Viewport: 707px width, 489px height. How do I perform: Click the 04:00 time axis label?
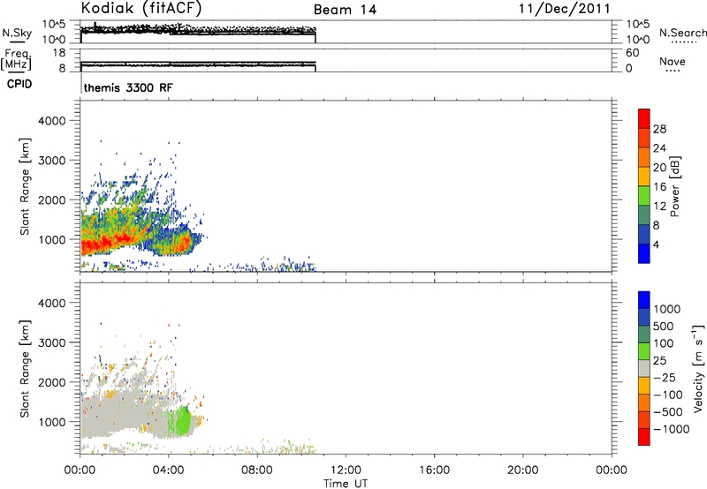(169, 470)
